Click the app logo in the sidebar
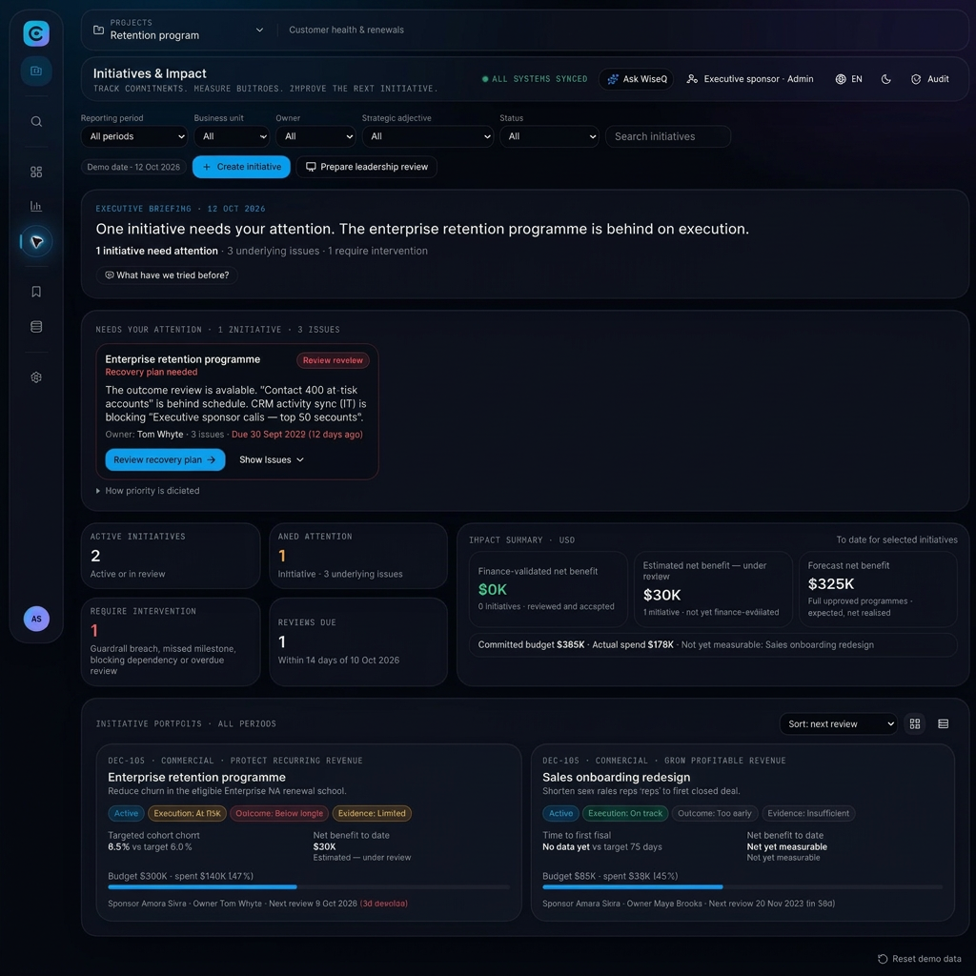 pyautogui.click(x=36, y=33)
